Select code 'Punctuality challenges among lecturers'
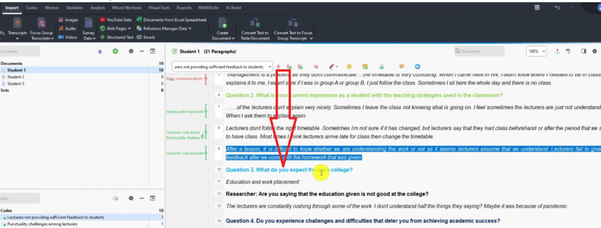601x228 pixels. pyautogui.click(x=82, y=224)
